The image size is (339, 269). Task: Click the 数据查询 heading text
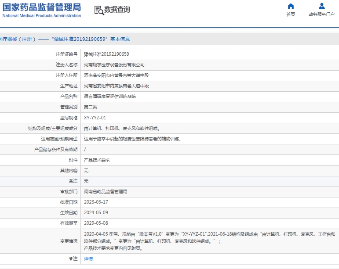(117, 10)
